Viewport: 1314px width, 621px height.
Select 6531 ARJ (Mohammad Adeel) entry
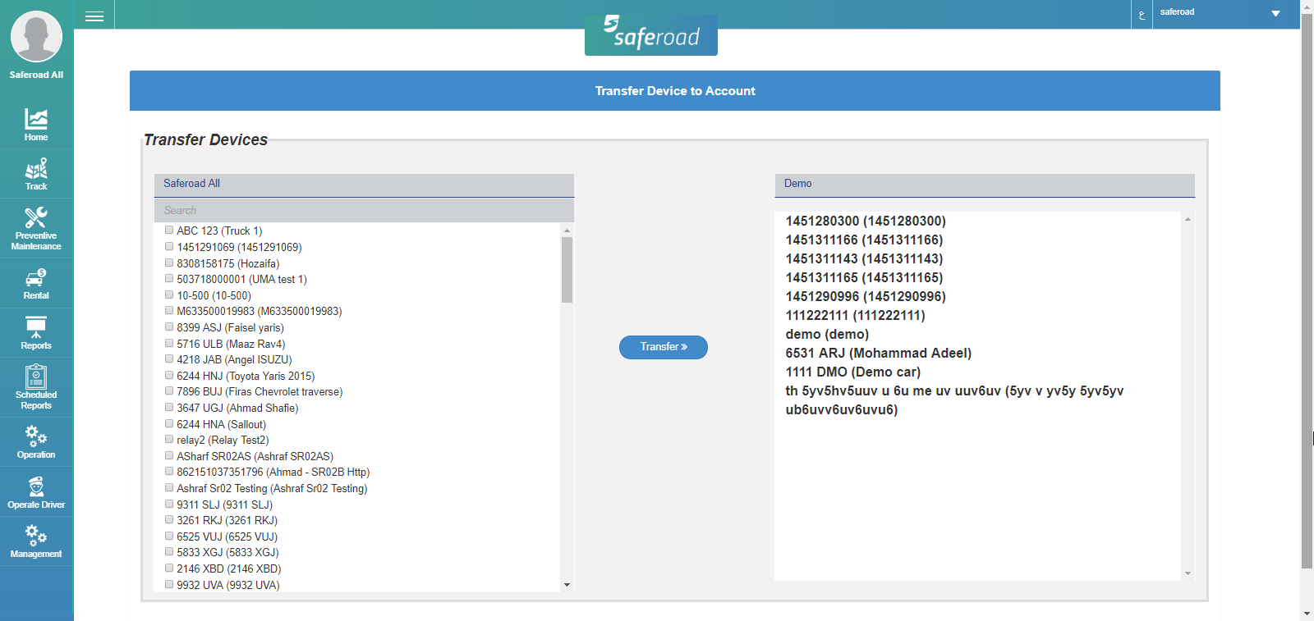878,353
